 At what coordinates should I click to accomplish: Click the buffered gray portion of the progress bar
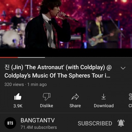tap(31, 57)
